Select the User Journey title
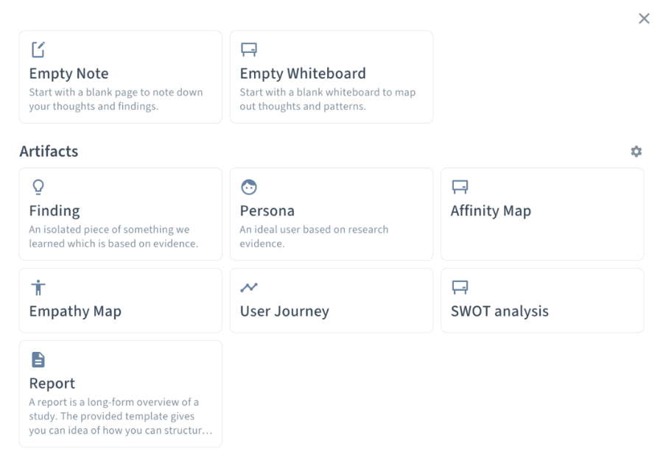The height and width of the screenshot is (466, 663). coord(284,311)
